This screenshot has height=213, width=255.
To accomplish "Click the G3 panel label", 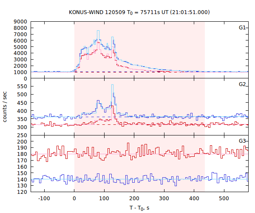I will (x=242, y=141).
